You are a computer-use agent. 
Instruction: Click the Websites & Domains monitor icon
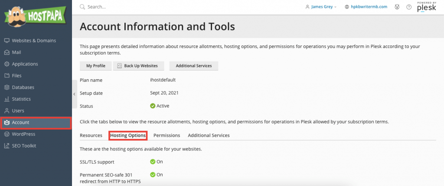[7, 40]
